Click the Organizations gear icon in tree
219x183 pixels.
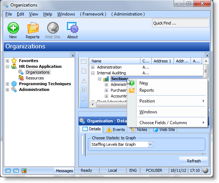click(x=21, y=72)
